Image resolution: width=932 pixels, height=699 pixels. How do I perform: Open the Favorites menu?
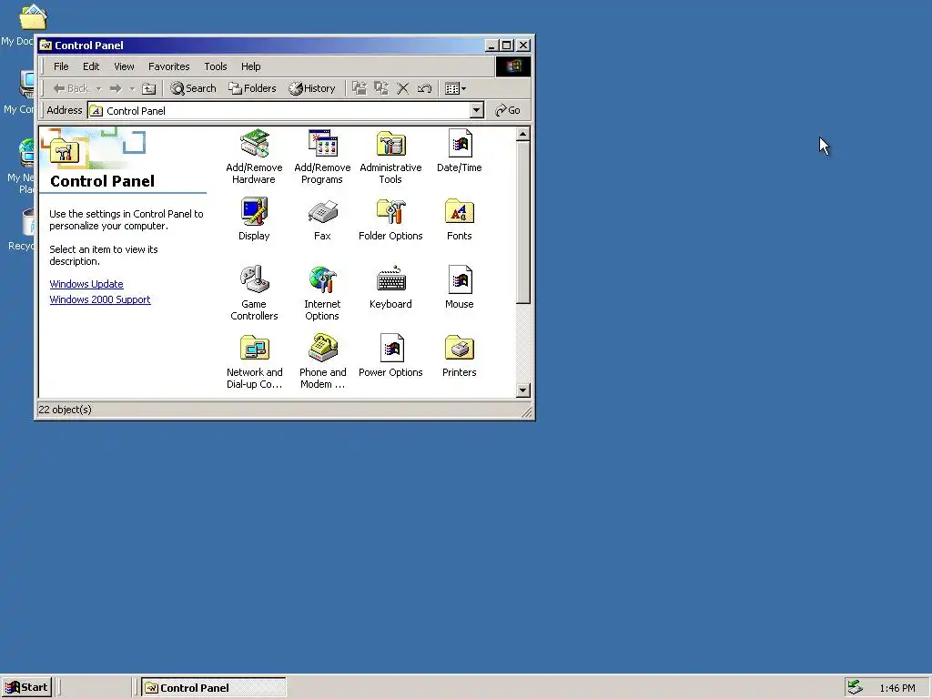tap(168, 66)
